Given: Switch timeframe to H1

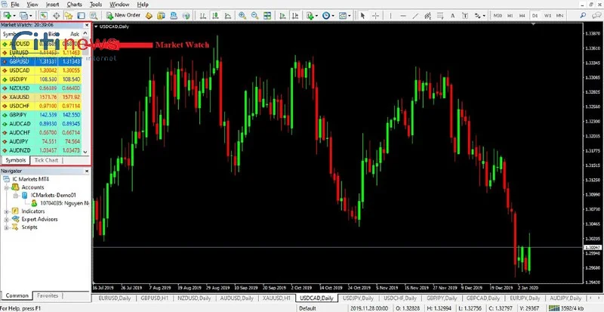Looking at the screenshot, I should [510, 15].
